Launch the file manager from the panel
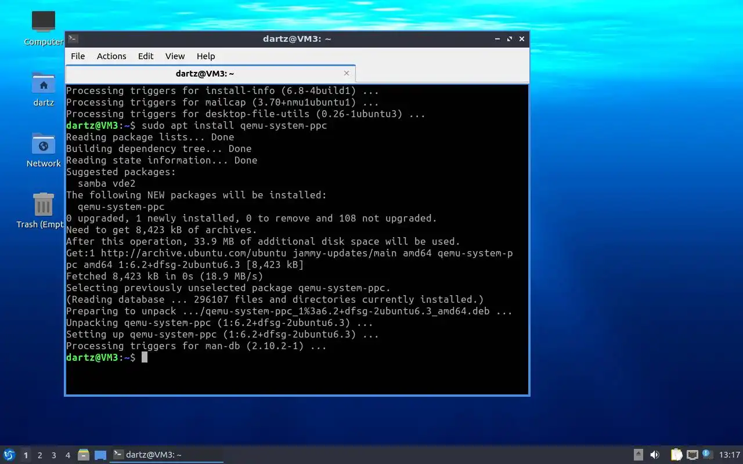This screenshot has width=743, height=464. pos(84,455)
